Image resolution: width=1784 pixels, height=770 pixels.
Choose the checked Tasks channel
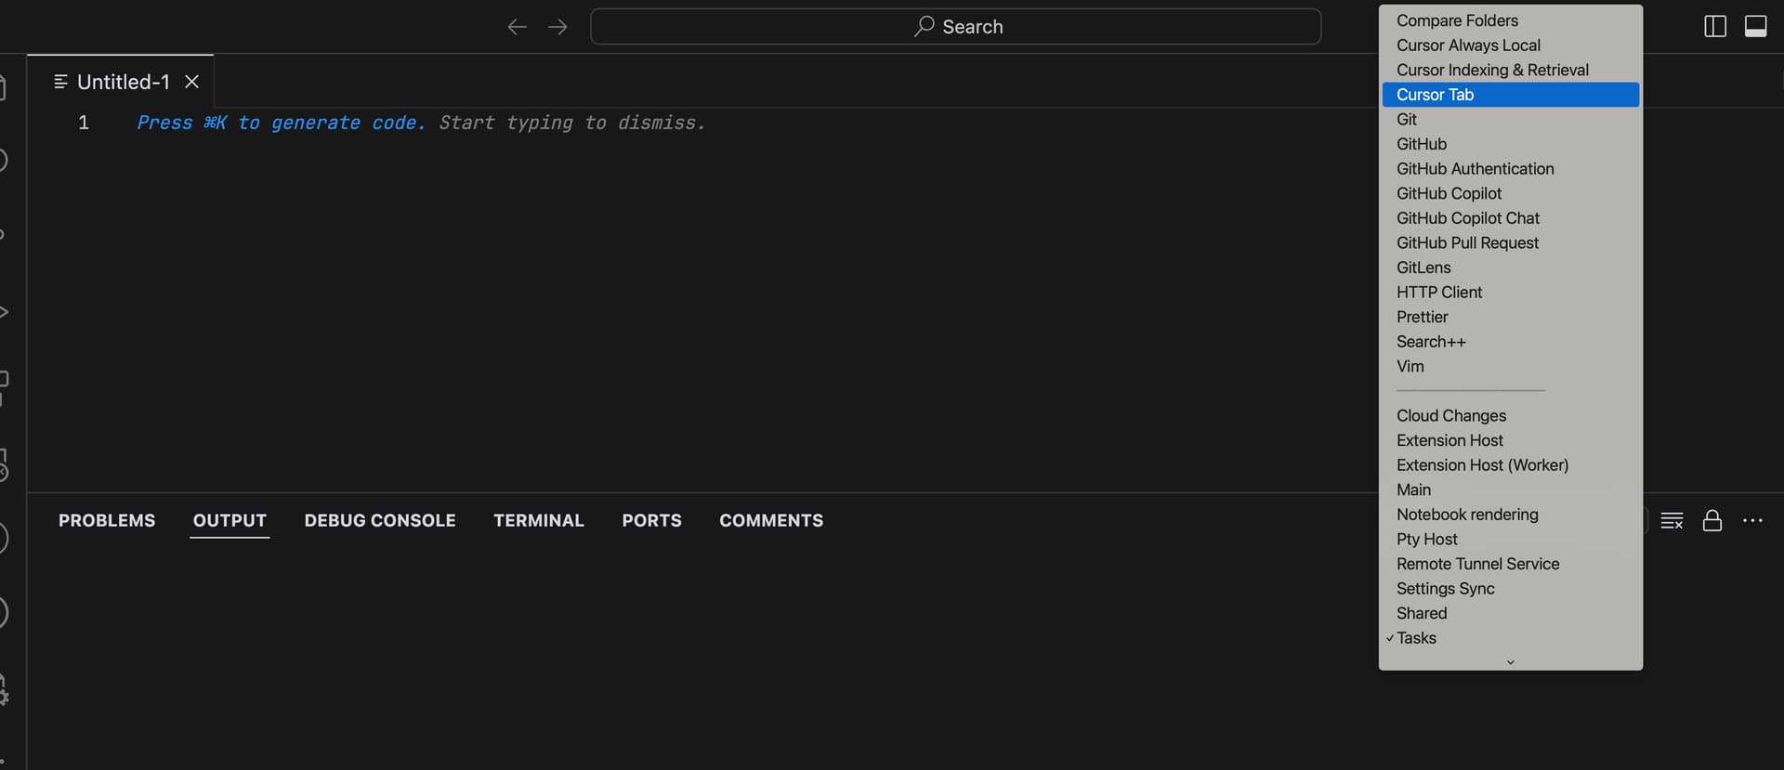pos(1511,638)
